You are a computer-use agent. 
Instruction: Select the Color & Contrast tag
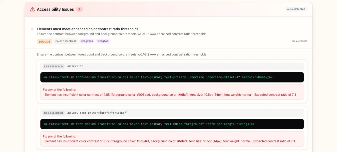(x=65, y=41)
